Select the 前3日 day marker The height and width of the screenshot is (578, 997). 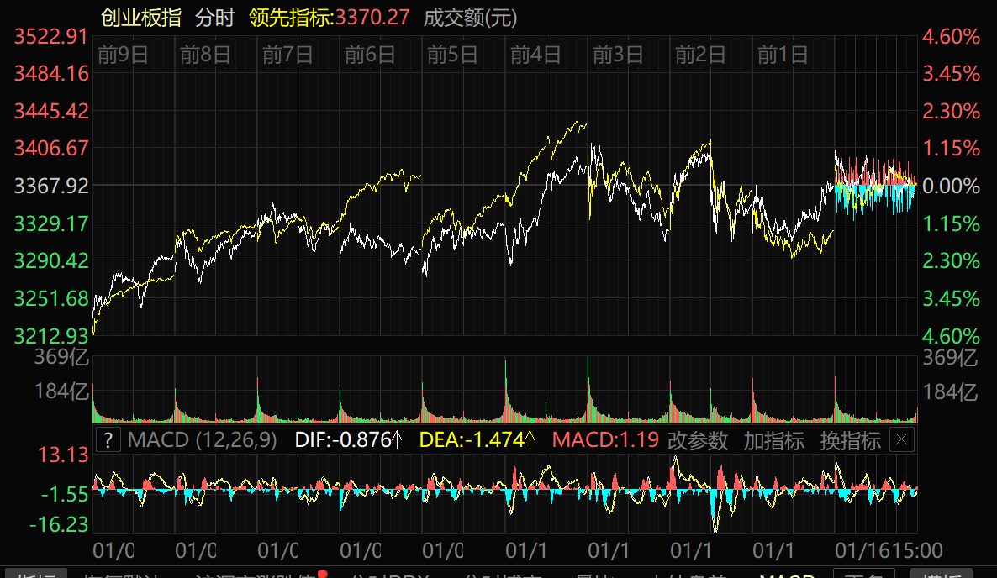point(618,55)
